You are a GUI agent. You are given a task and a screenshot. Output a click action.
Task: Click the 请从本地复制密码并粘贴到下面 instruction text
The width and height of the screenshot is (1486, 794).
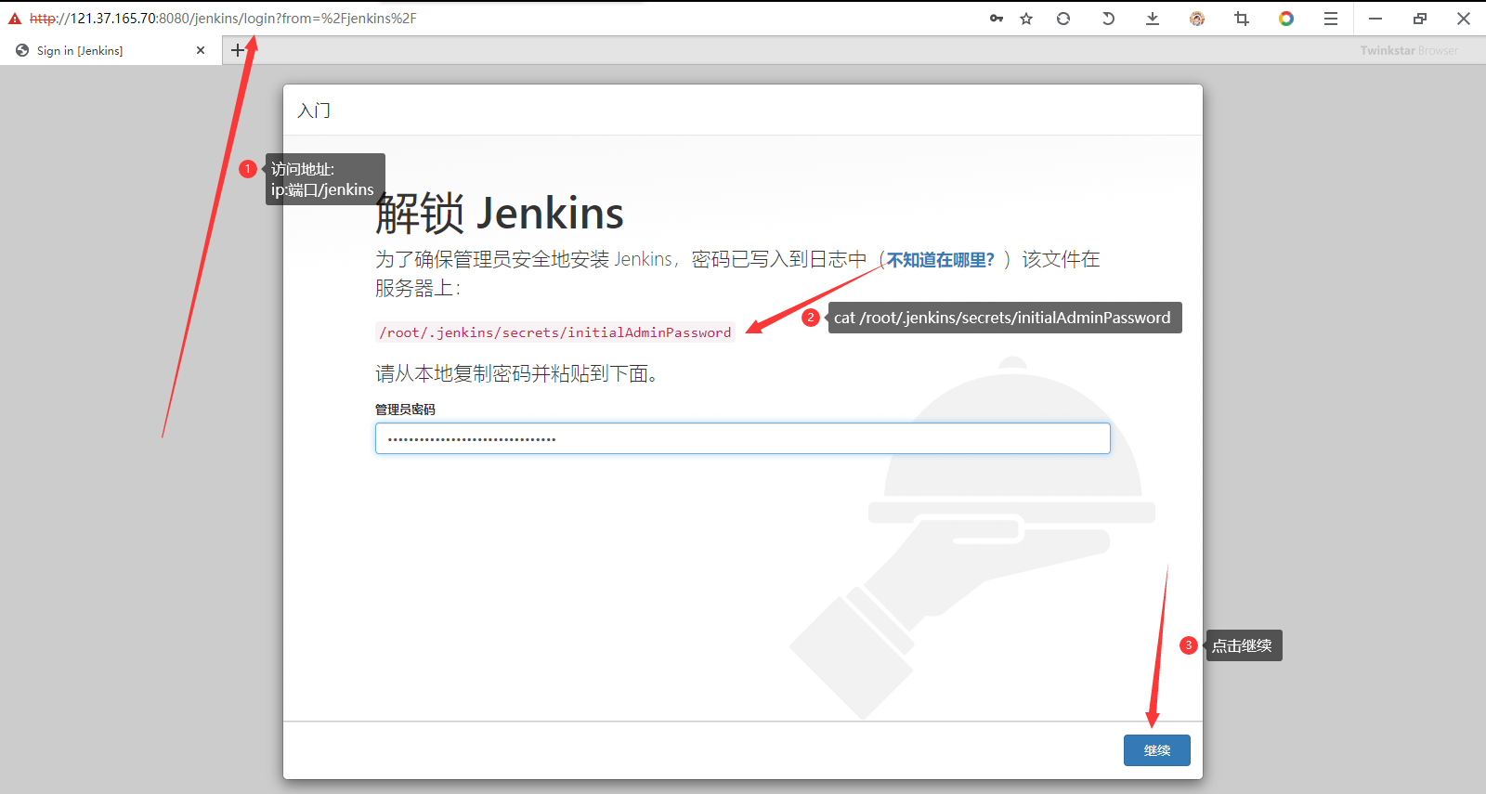tap(516, 373)
